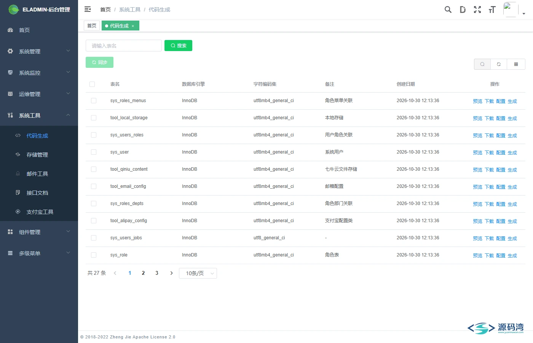Image resolution: width=533 pixels, height=343 pixels.
Task: Toggle fullscreen mode icon
Action: [x=477, y=10]
